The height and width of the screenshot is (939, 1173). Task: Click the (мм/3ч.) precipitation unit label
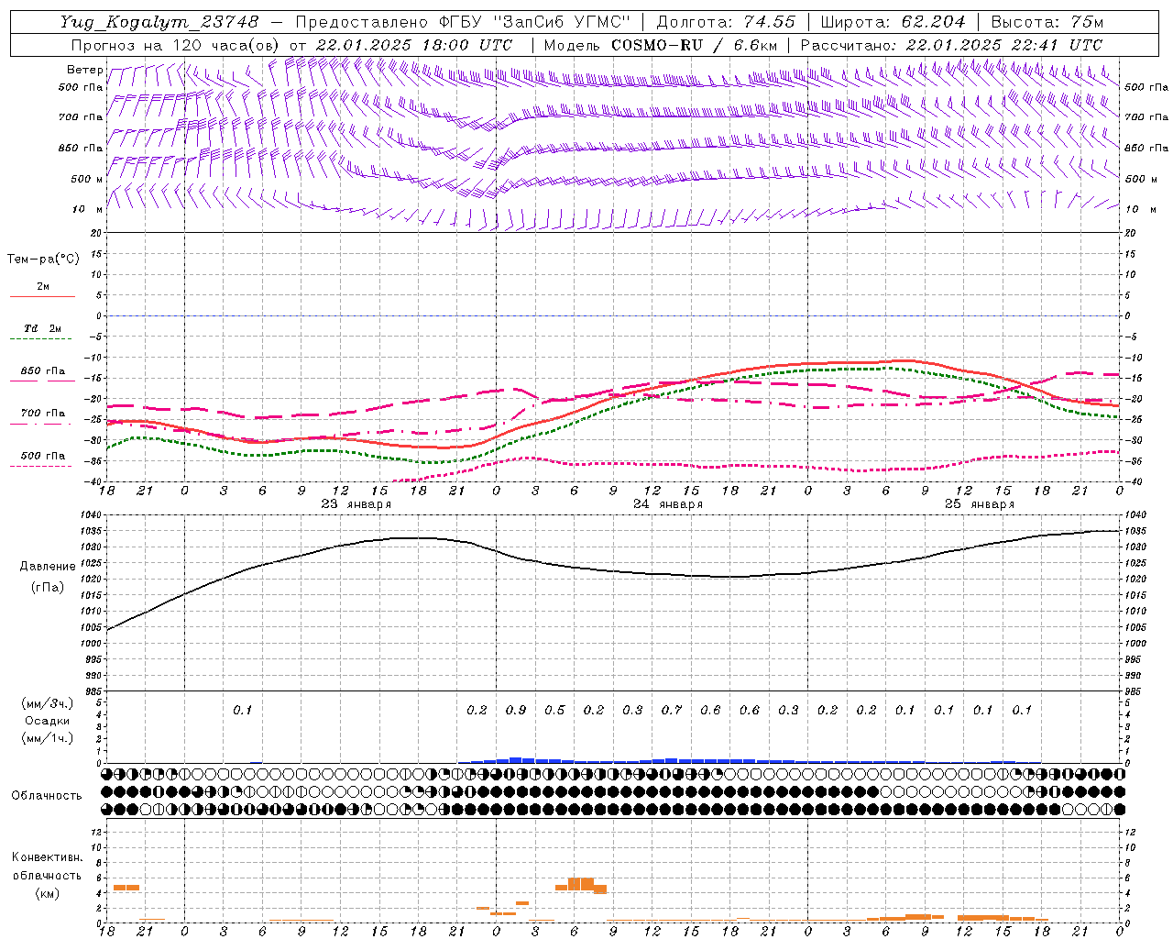[48, 703]
